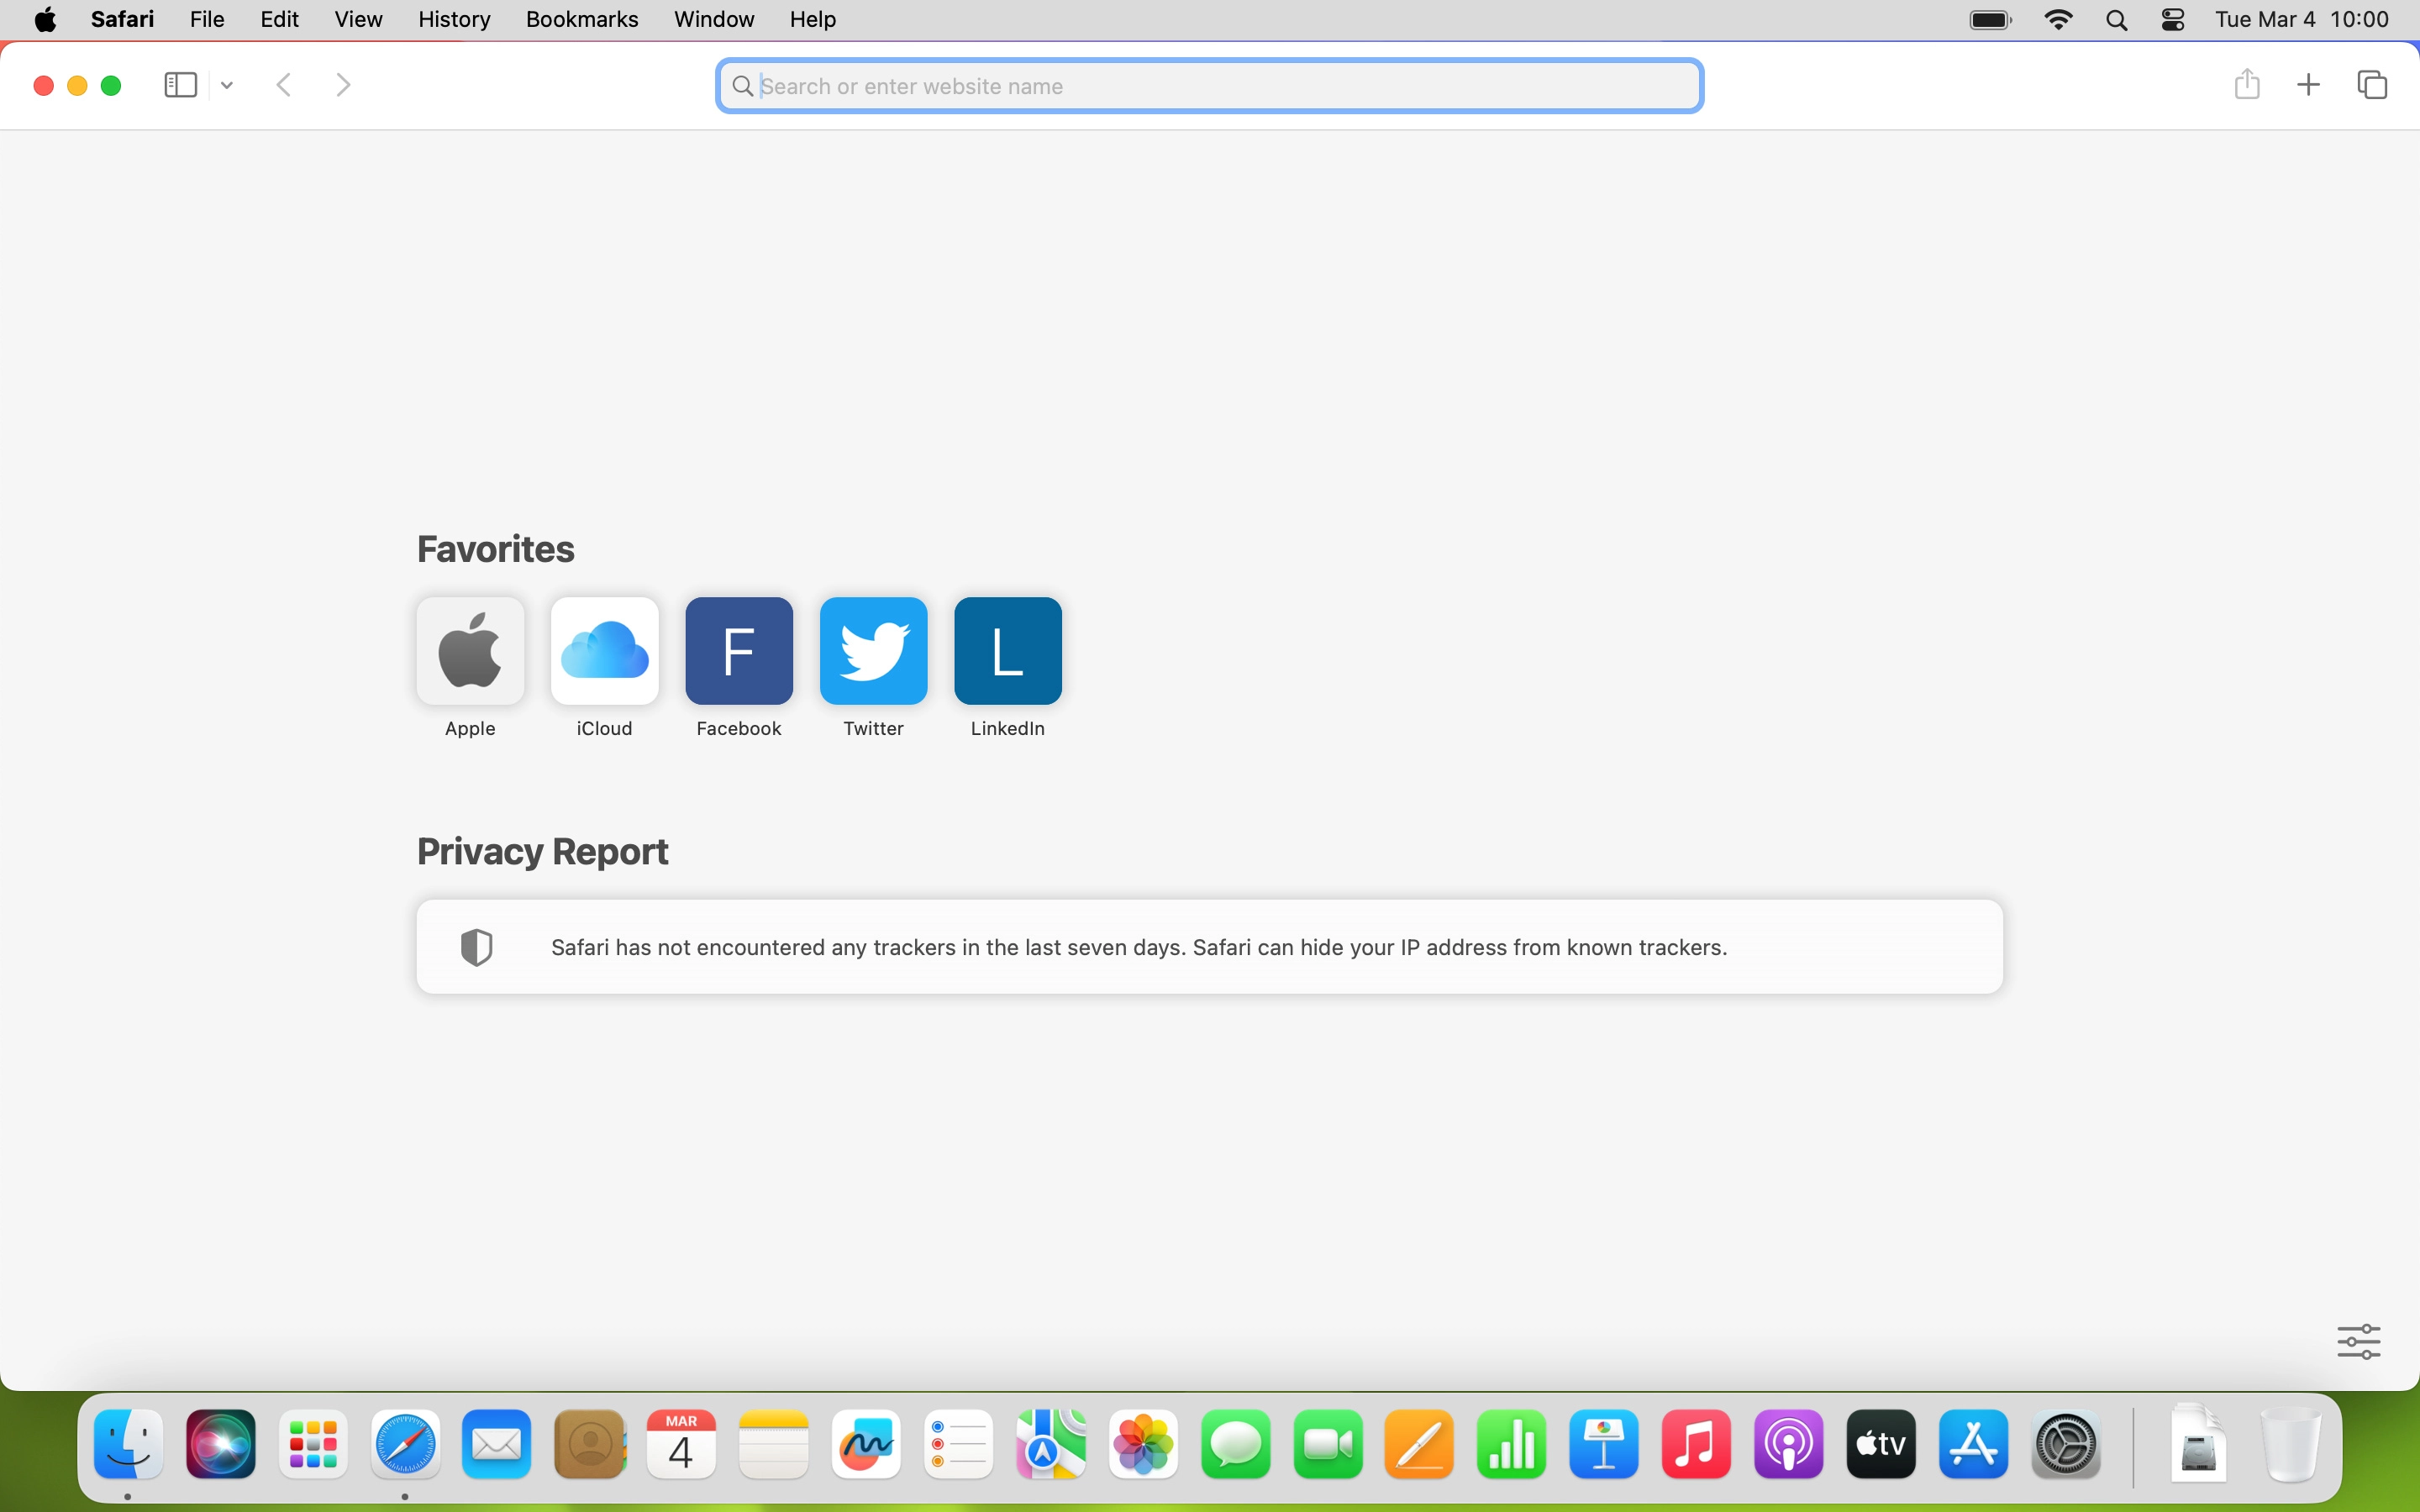Click the Privacy Report shield icon
The height and width of the screenshot is (1512, 2420).
477,946
